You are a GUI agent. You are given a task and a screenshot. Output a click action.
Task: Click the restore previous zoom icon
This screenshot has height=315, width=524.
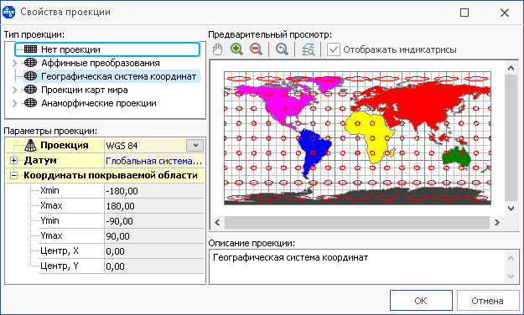282,49
